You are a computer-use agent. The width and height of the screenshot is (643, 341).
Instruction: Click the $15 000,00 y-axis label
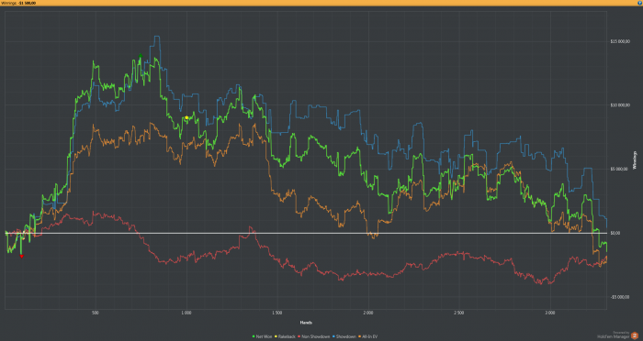620,41
